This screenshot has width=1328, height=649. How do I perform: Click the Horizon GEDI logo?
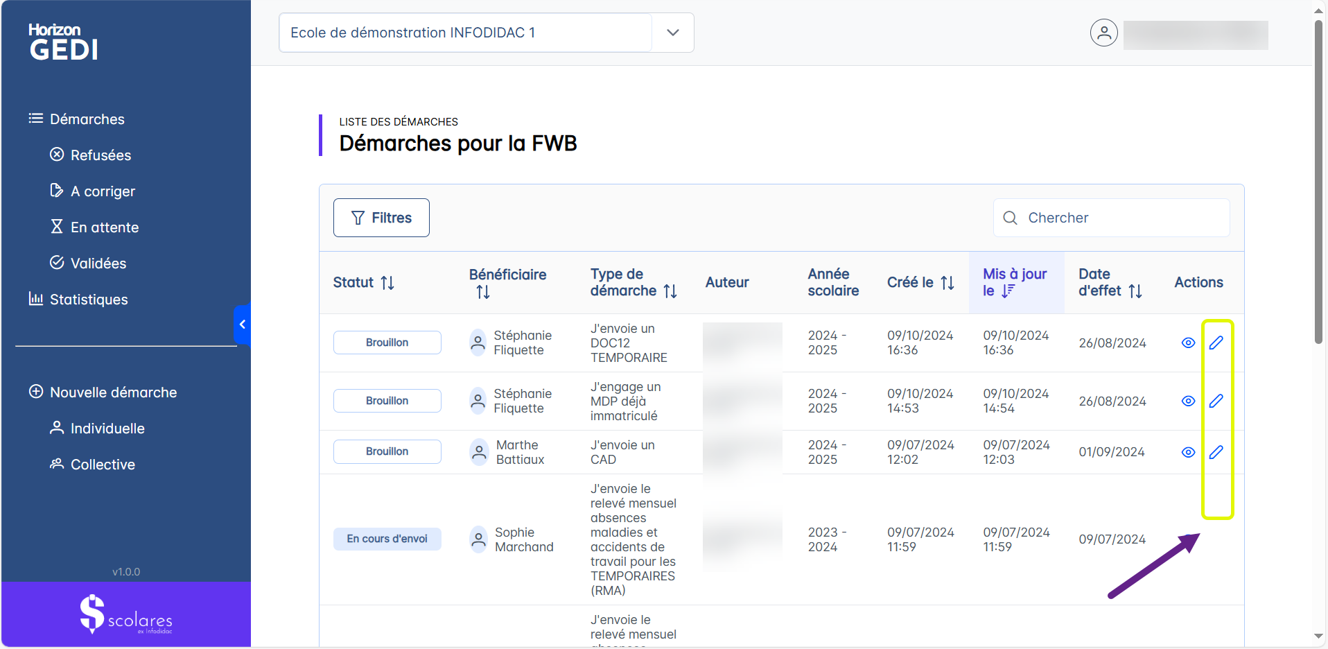point(64,42)
